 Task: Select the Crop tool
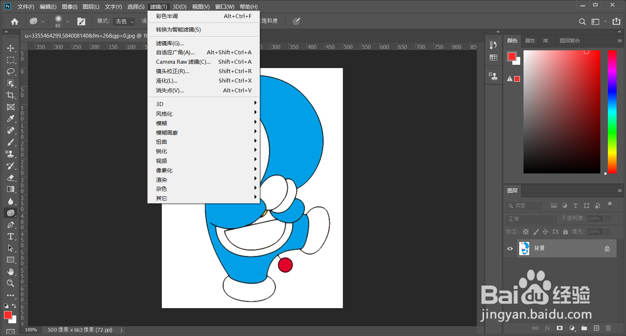[10, 95]
